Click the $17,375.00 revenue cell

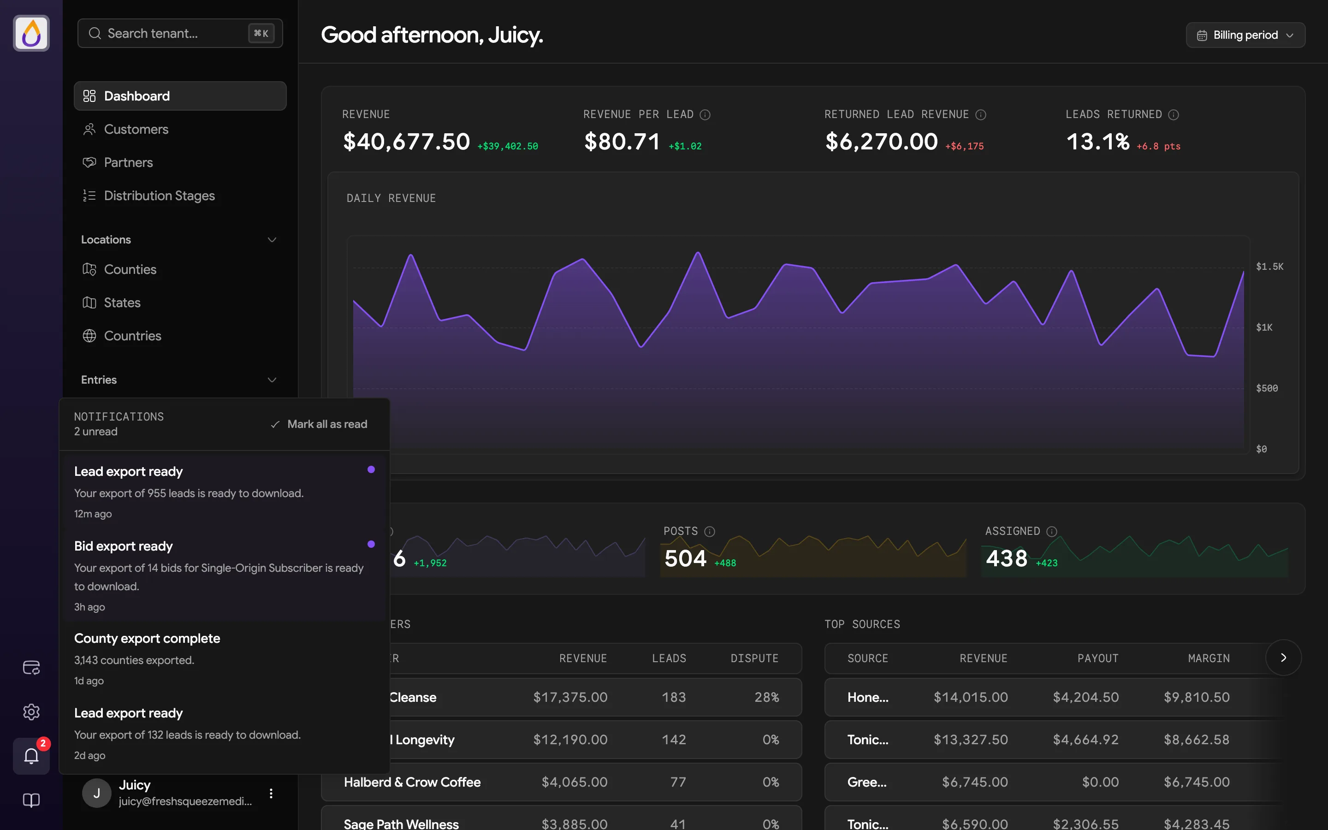pos(570,697)
